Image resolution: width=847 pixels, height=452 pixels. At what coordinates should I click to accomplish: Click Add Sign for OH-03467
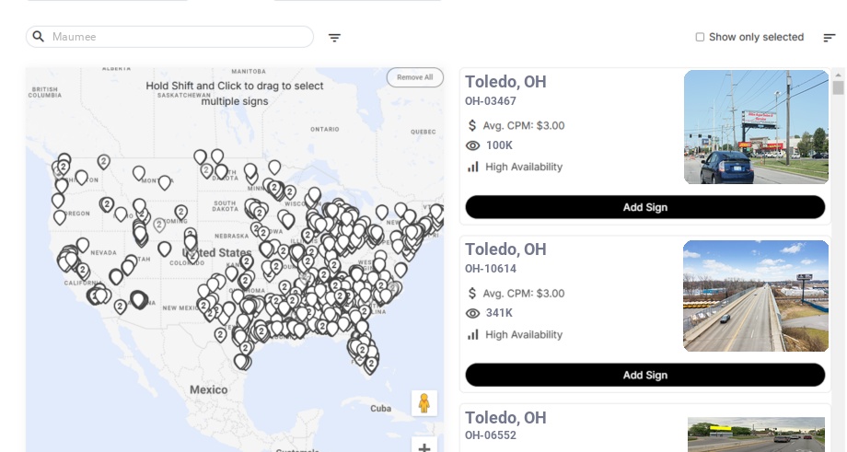[644, 207]
